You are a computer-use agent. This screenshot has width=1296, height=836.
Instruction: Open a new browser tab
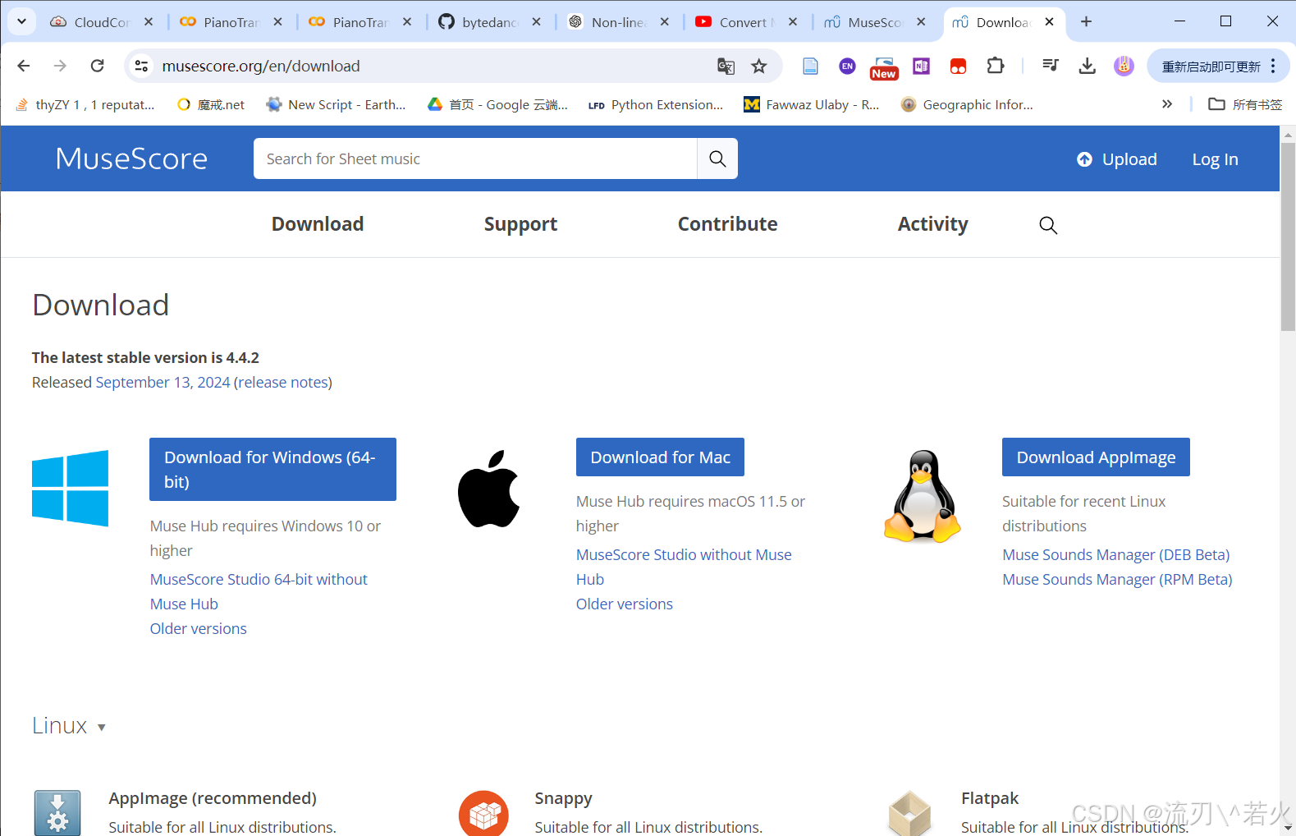coord(1086,22)
